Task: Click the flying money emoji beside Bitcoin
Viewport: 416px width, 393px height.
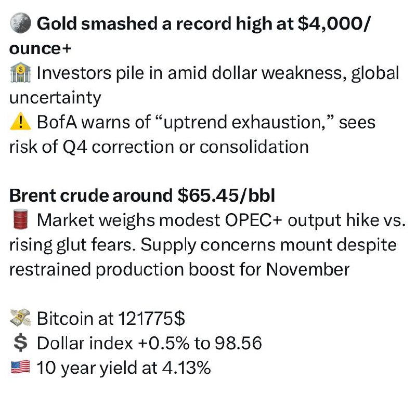Action: (20, 319)
